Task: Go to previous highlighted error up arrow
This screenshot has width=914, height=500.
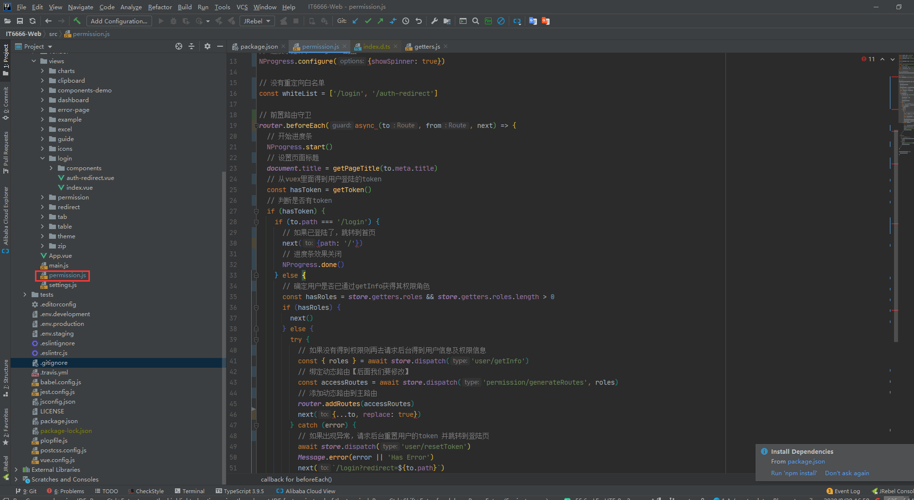Action: [x=882, y=59]
